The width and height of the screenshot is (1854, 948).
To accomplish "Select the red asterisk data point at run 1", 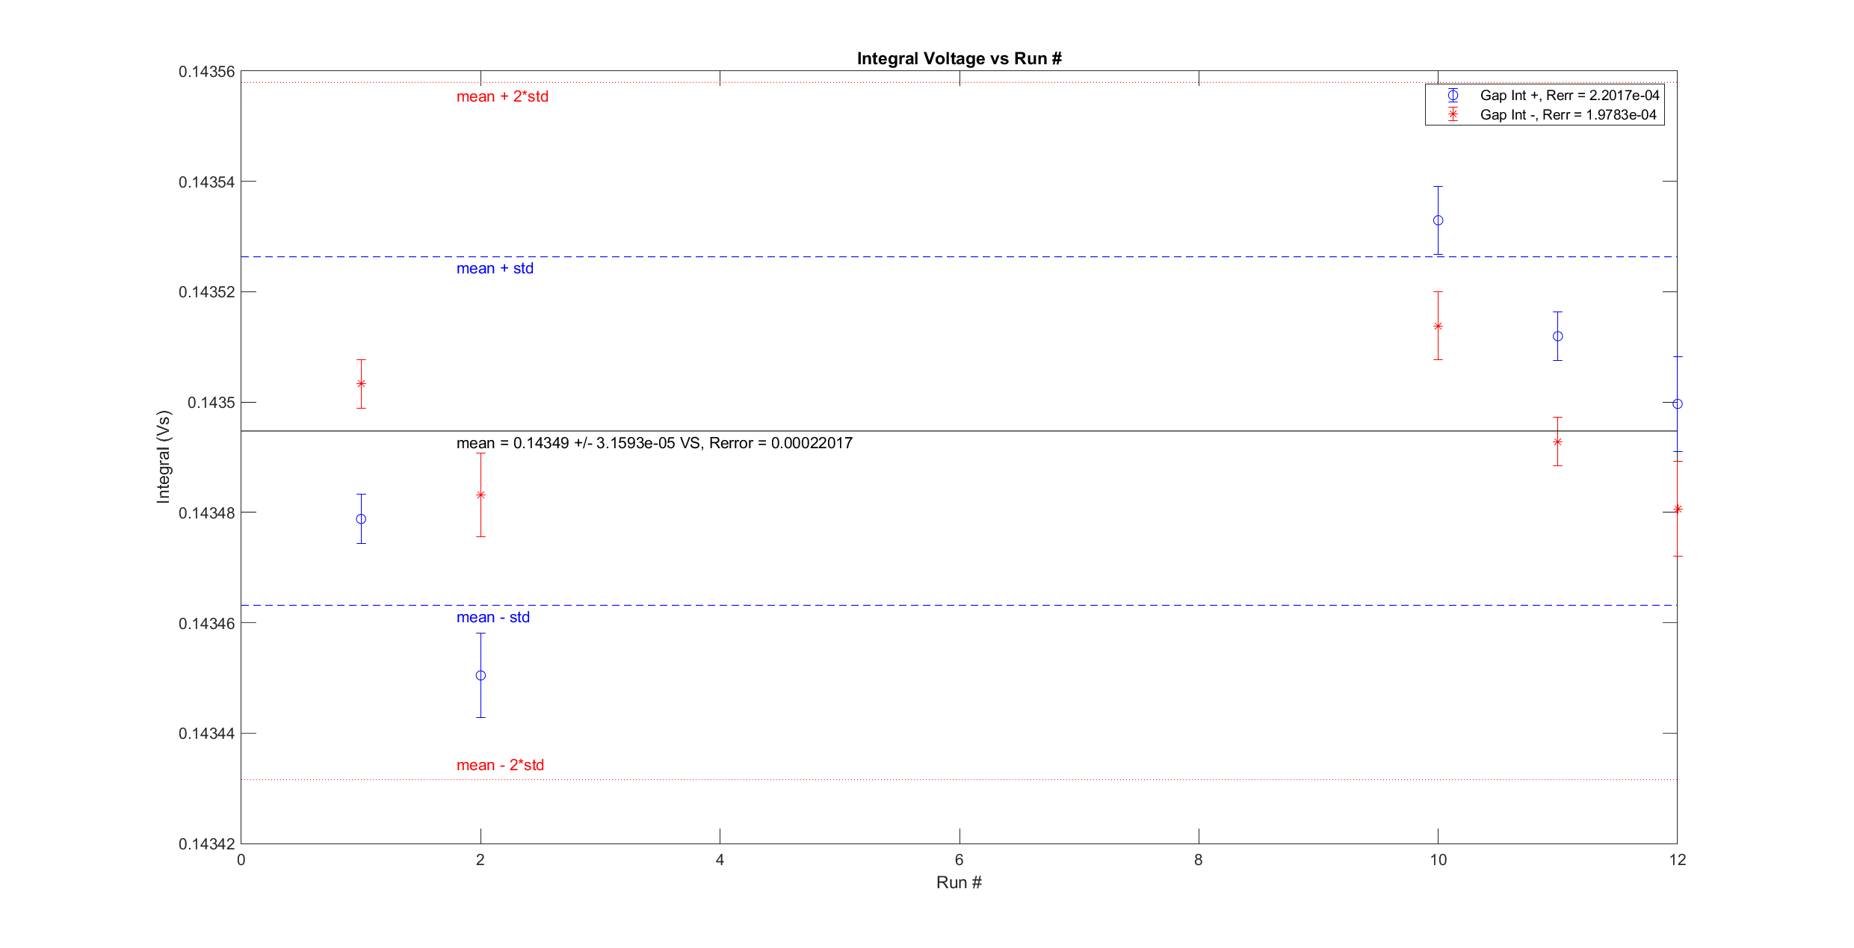I will pos(361,384).
